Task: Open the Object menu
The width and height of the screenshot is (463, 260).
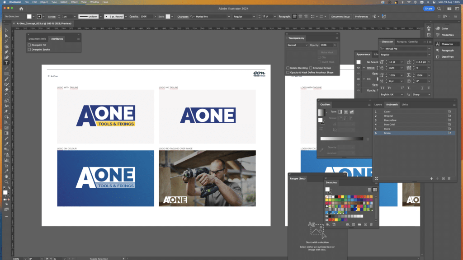Action: tap(44, 2)
